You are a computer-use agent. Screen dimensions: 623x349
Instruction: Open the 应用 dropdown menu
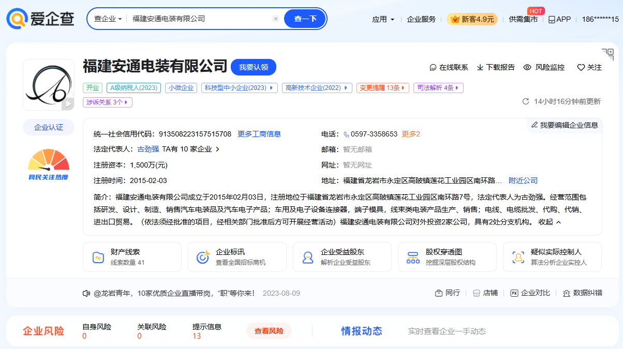[383, 19]
